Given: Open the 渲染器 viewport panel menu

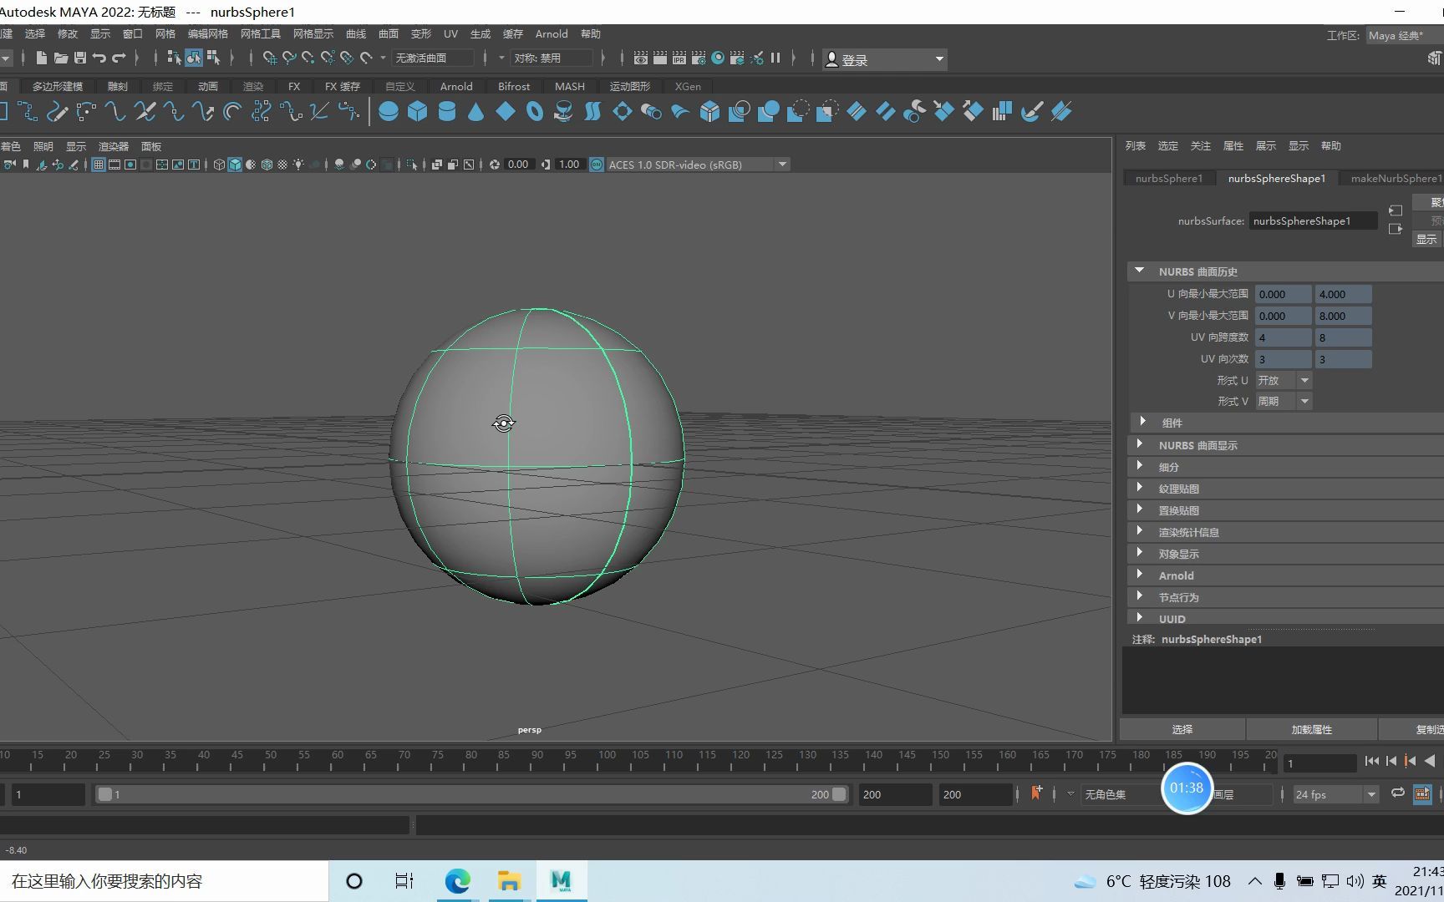Looking at the screenshot, I should point(114,146).
